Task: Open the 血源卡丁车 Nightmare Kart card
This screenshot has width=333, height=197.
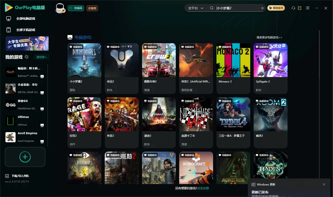Action: tap(196, 122)
